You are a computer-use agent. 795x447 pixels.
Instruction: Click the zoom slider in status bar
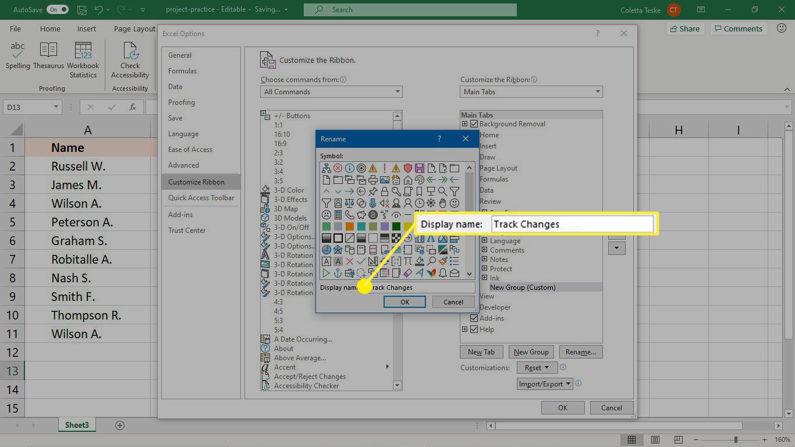736,439
